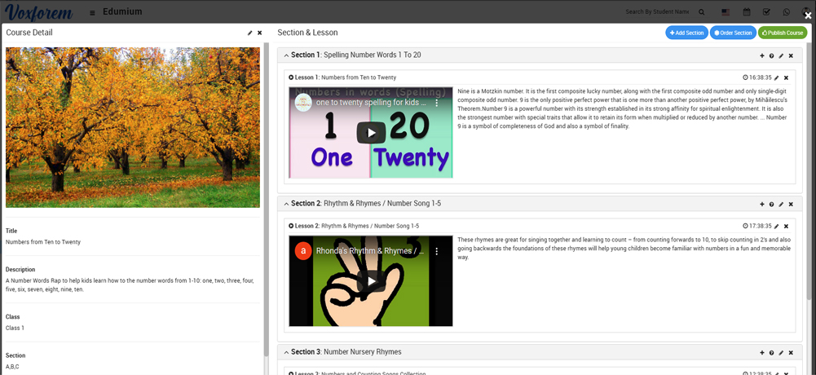Click the WhatsApp icon in header
The image size is (816, 375).
787,12
